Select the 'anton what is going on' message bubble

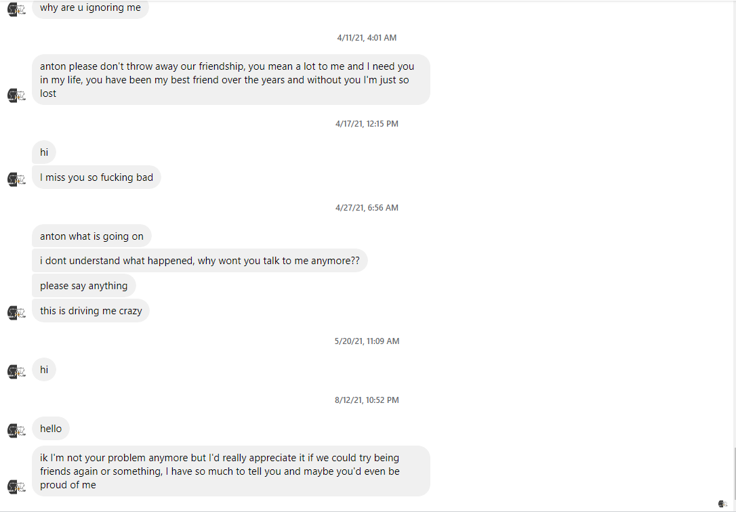[x=91, y=236]
